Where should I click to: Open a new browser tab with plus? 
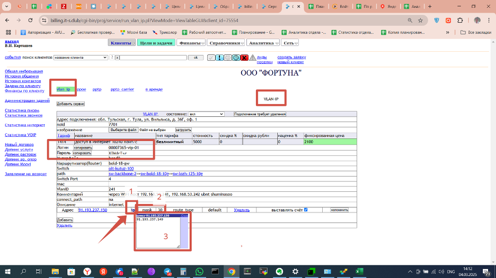[x=430, y=6]
